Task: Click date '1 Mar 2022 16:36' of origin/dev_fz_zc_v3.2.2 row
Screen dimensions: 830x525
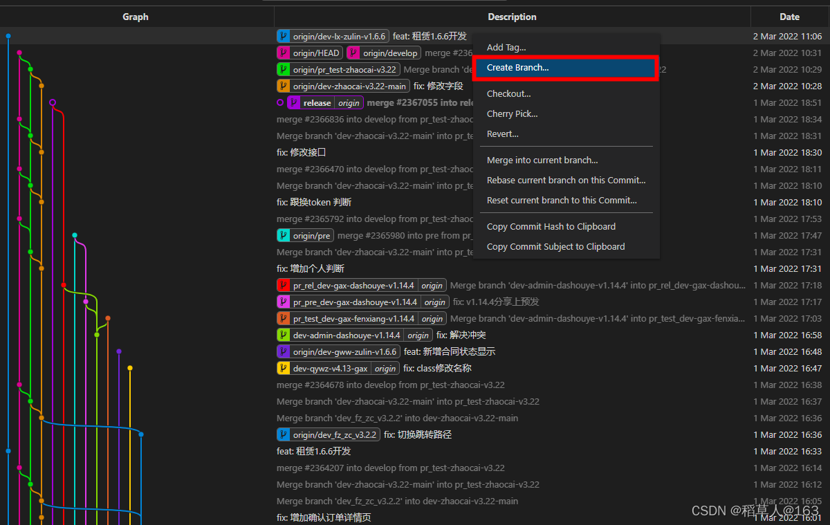Action: 788,434
